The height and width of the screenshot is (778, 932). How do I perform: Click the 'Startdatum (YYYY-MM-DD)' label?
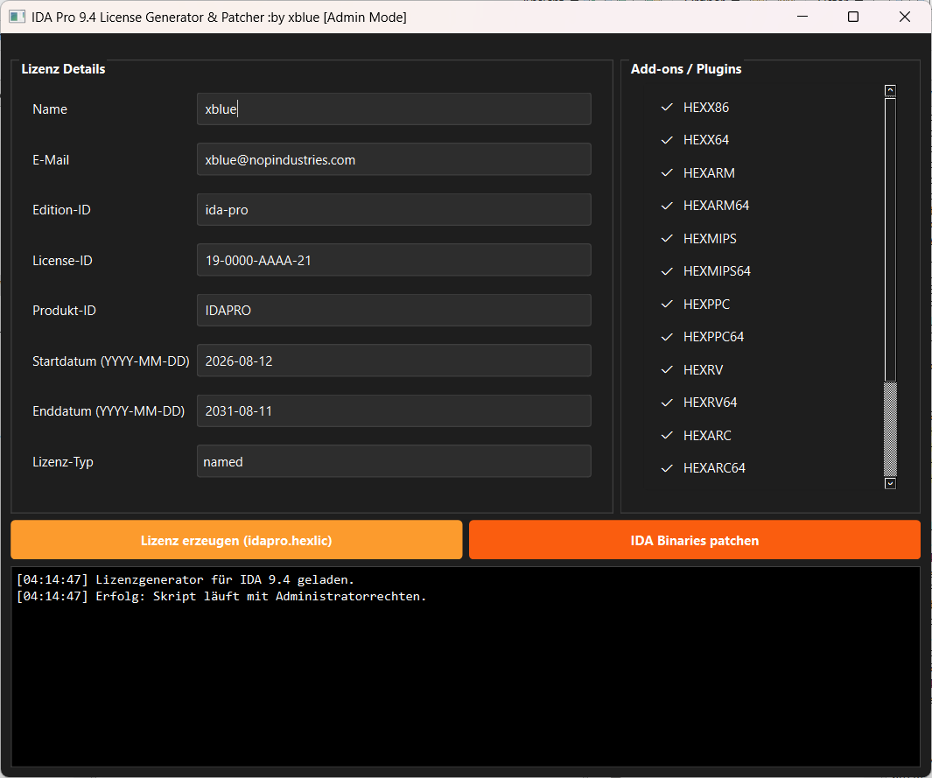point(110,361)
